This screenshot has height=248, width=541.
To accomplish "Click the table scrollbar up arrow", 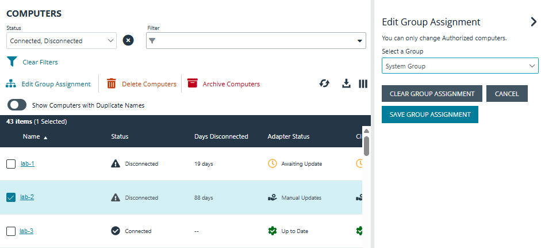I will (366, 131).
